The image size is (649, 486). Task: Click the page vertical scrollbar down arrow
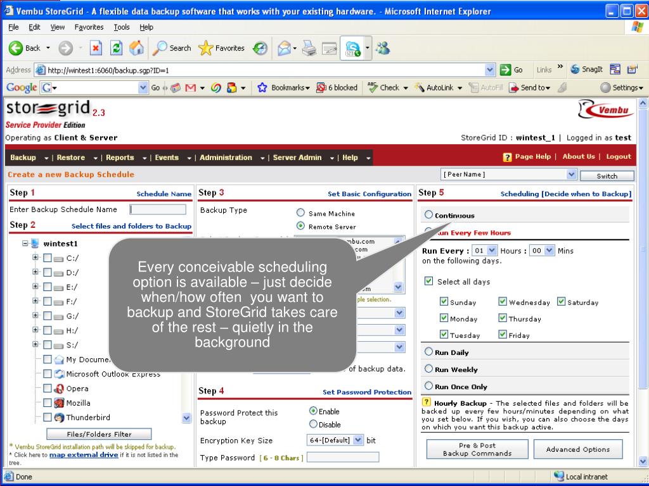(x=643, y=461)
